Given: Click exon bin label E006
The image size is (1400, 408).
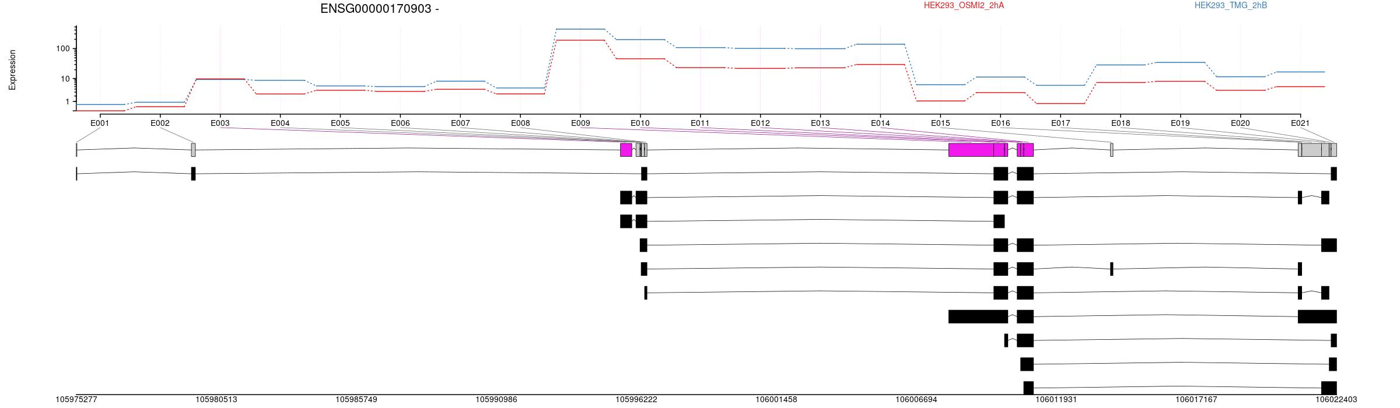Looking at the screenshot, I should (x=400, y=123).
